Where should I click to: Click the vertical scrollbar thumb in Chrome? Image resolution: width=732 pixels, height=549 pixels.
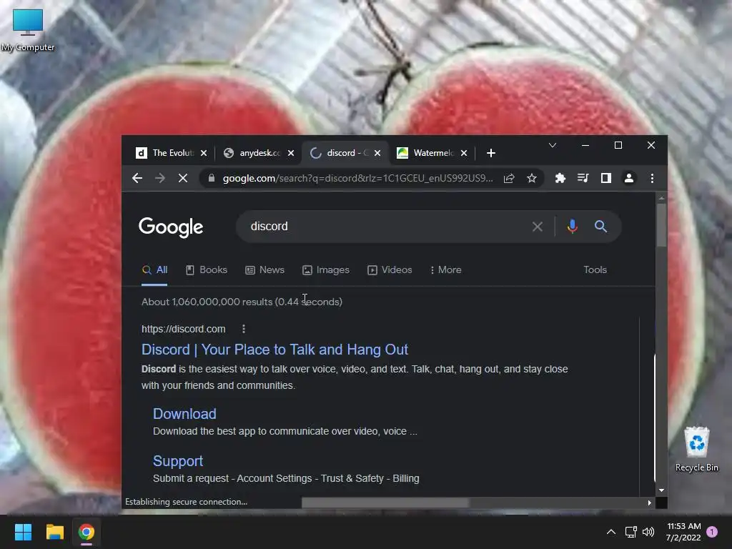[x=661, y=226]
